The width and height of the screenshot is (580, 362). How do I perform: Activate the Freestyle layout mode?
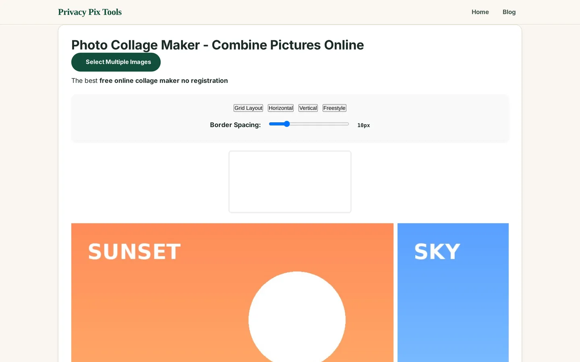pos(334,108)
